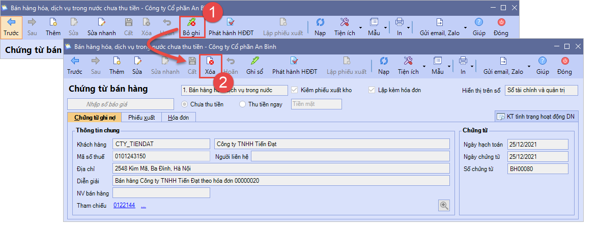The height and width of the screenshot is (225, 598).
Task: Click the magnifier zoom icon near Tham chiếu
Action: click(444, 205)
